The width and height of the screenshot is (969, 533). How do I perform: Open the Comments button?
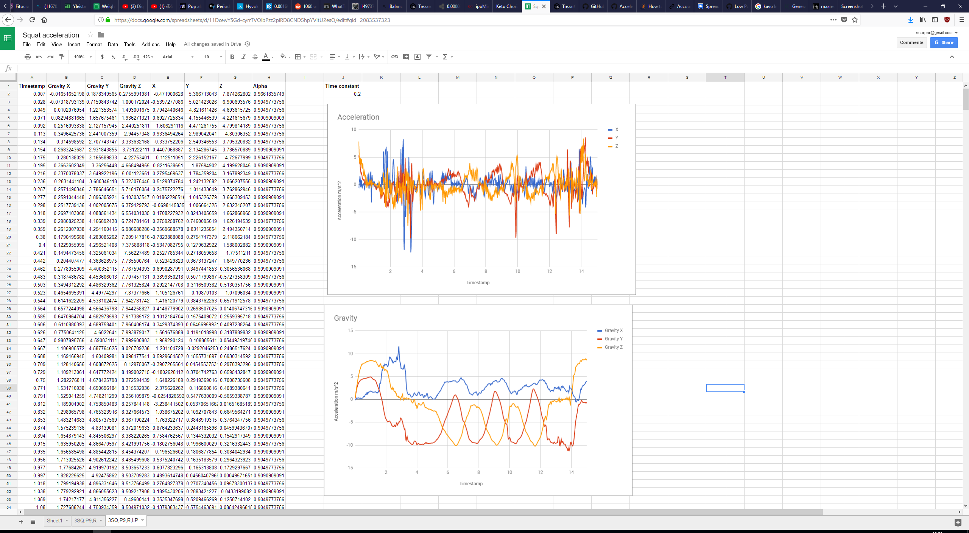click(911, 42)
